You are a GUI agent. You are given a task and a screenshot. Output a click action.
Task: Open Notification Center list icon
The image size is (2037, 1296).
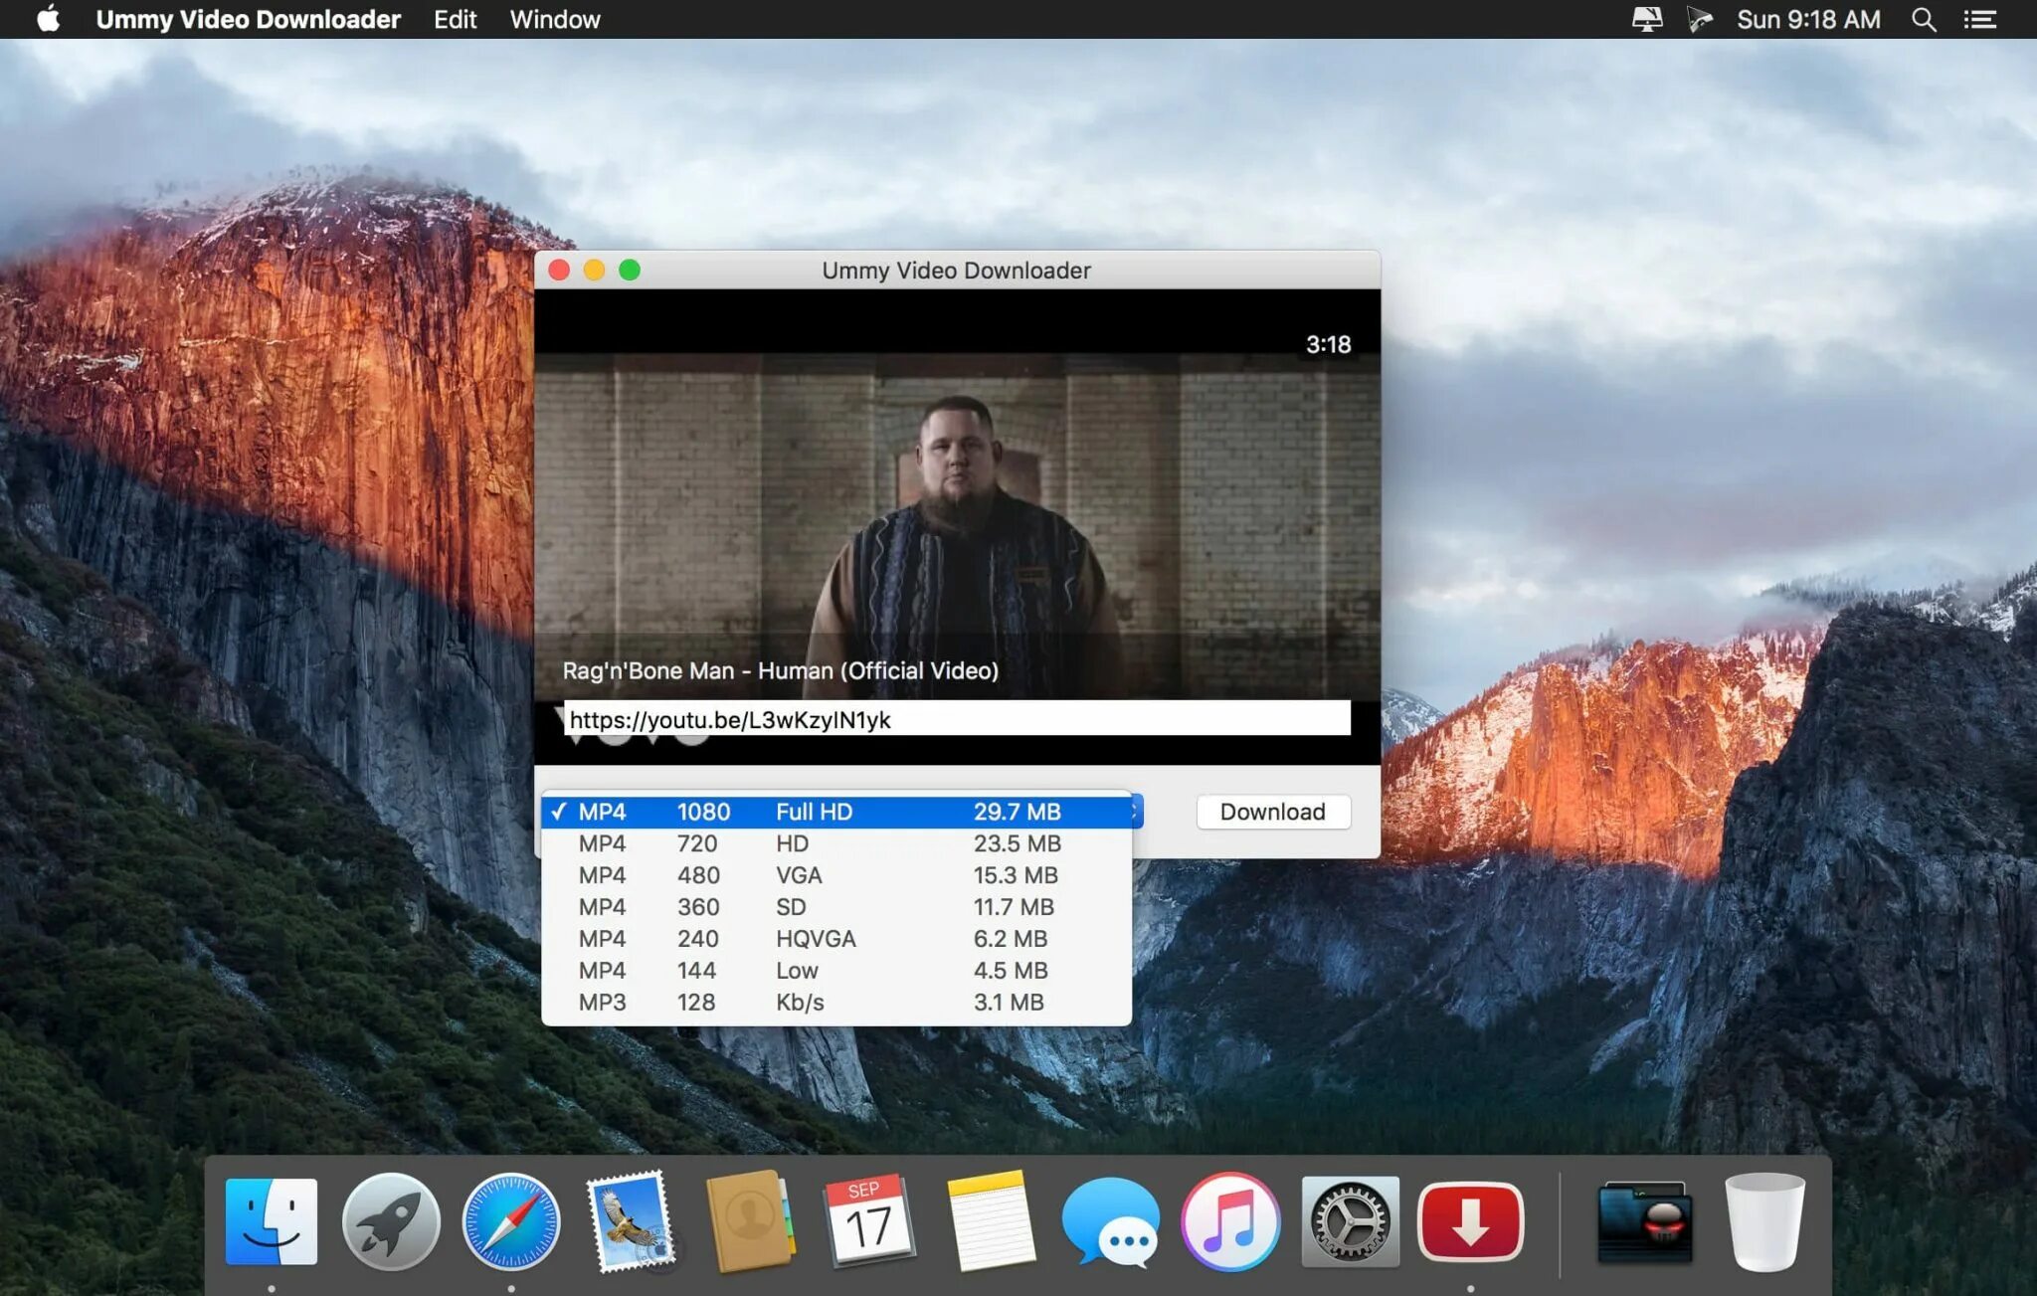tap(1979, 20)
